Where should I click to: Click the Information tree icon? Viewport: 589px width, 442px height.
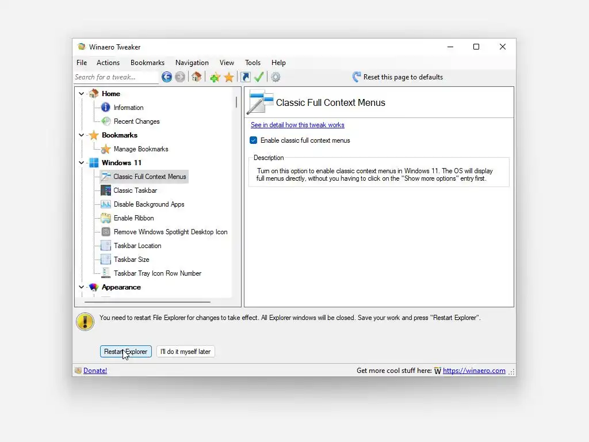tap(106, 108)
